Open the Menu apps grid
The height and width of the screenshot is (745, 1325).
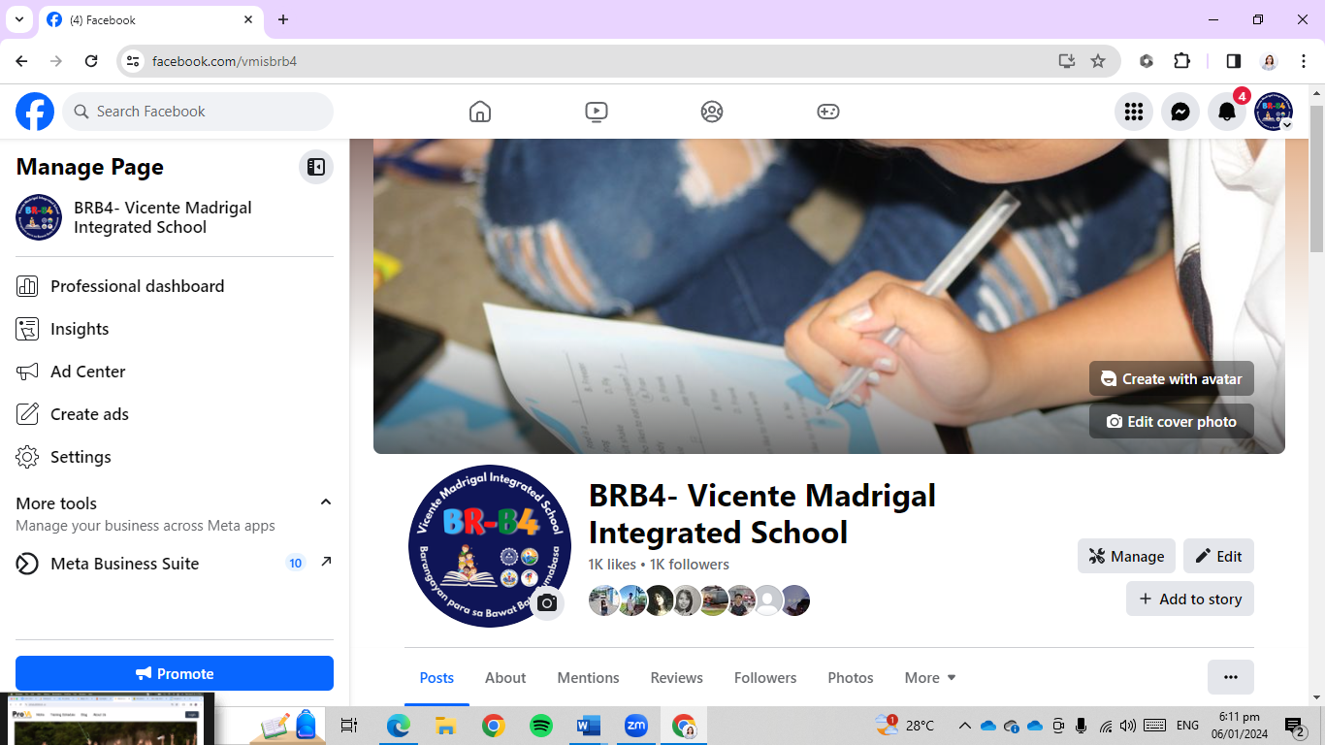[x=1133, y=111]
